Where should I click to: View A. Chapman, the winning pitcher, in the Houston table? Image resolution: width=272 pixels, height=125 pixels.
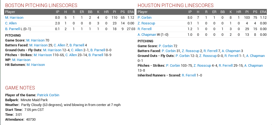click(147, 35)
